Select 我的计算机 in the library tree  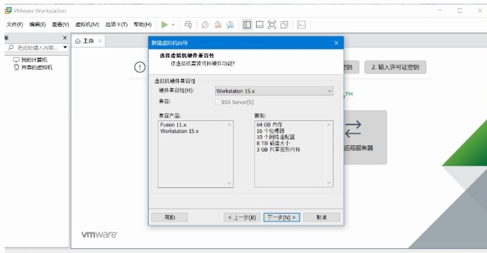(x=30, y=60)
